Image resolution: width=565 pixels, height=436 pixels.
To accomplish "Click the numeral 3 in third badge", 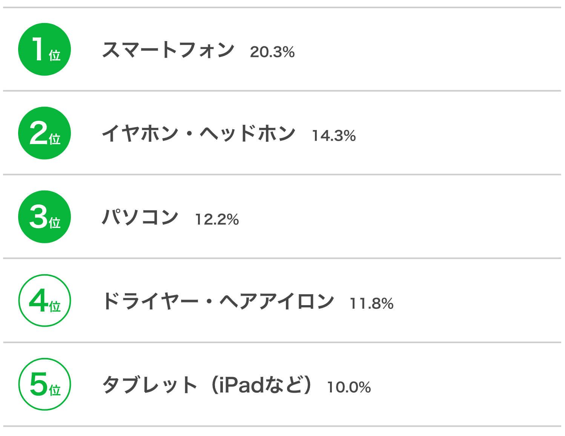I will click(38, 216).
